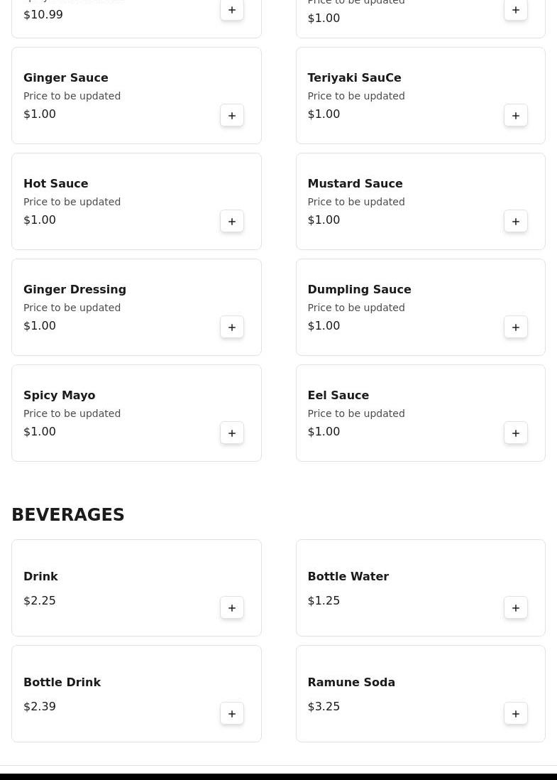This screenshot has width=557, height=780.
Task: Add the $10.99 item to order
Action: [232, 10]
